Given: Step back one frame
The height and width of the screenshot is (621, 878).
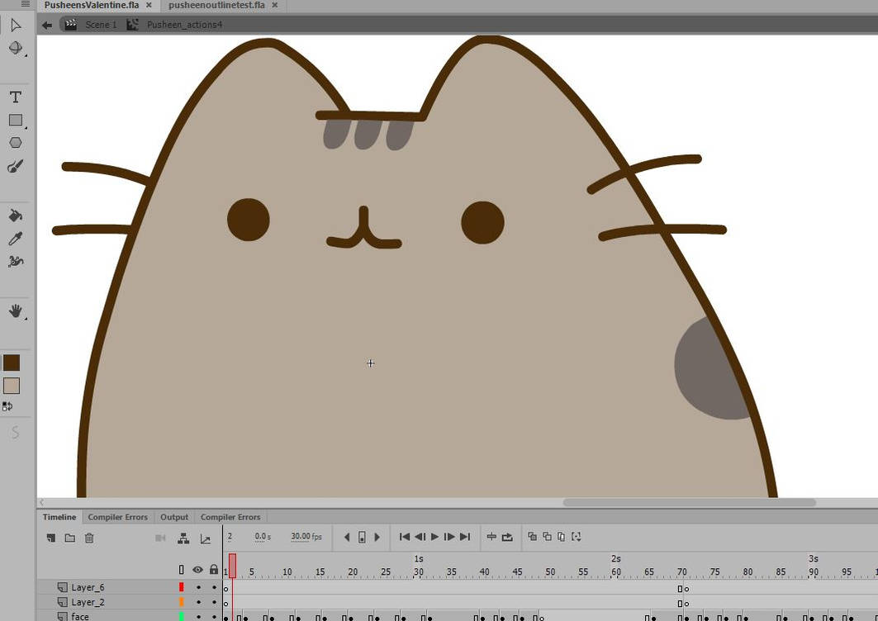Looking at the screenshot, I should click(420, 537).
